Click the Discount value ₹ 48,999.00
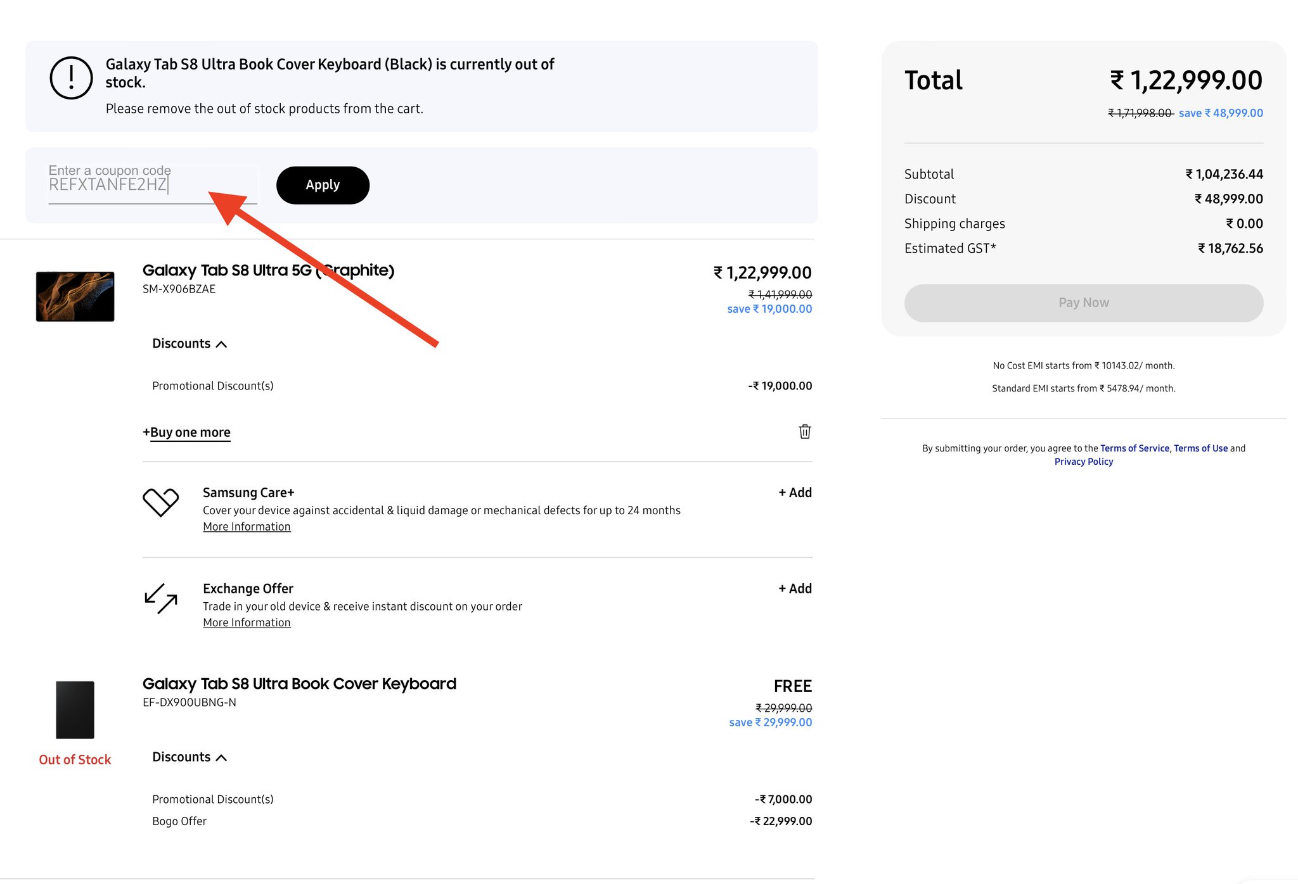The image size is (1298, 884). [x=1228, y=199]
